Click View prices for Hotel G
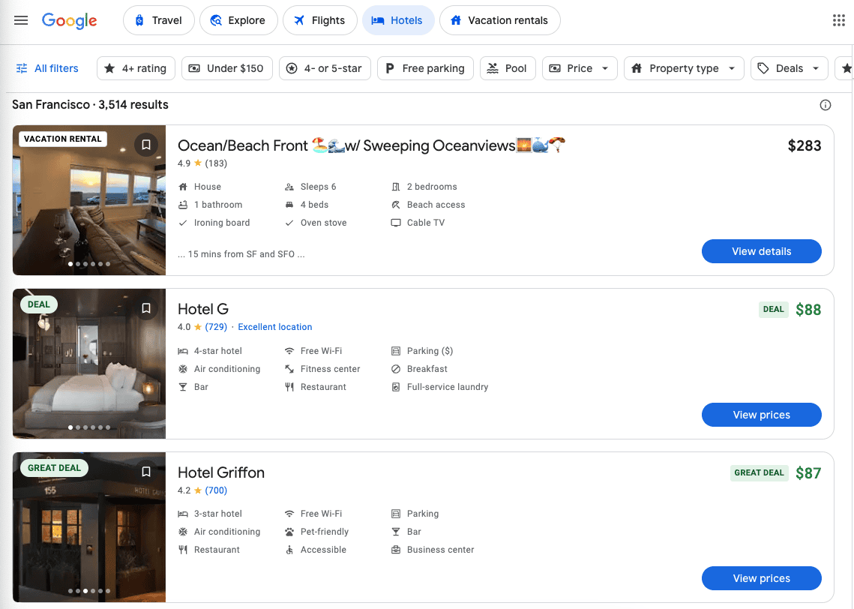Image resolution: width=854 pixels, height=609 pixels. pos(761,415)
